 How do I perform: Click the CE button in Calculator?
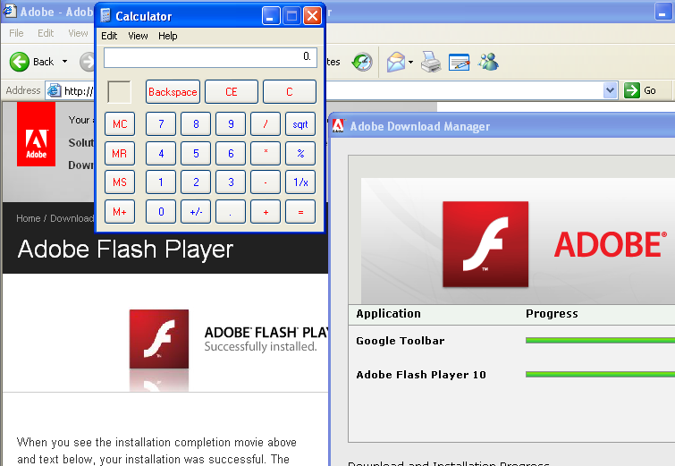232,92
